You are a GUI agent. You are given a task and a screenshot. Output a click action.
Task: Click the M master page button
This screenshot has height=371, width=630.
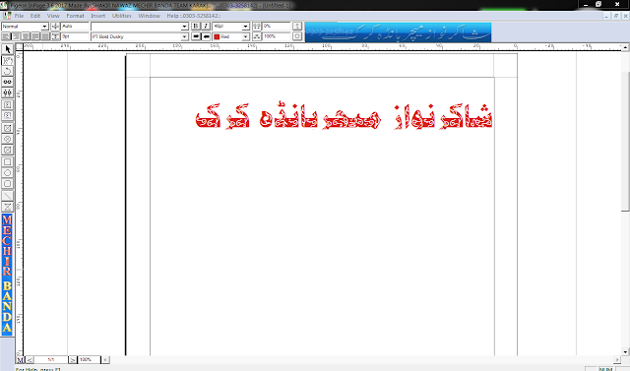coord(20,360)
